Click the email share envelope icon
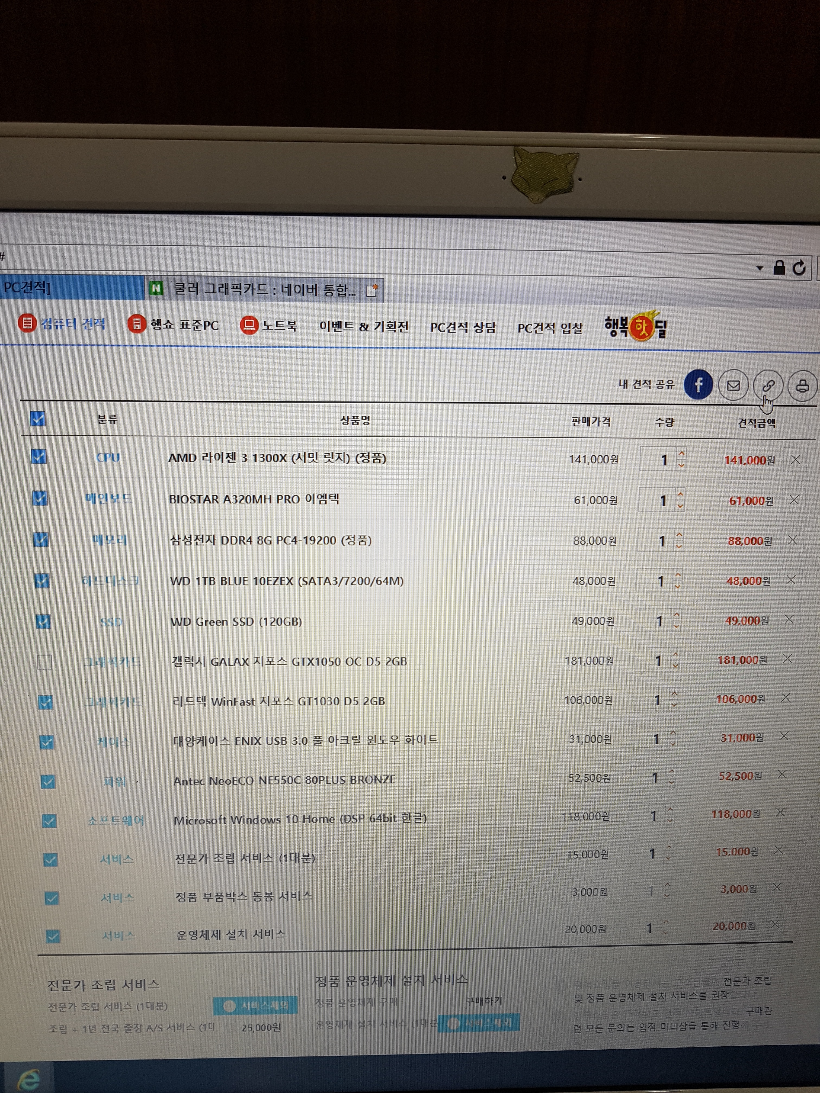The image size is (820, 1093). tap(733, 385)
